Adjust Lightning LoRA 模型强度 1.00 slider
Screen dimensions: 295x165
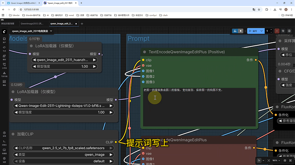64,112
